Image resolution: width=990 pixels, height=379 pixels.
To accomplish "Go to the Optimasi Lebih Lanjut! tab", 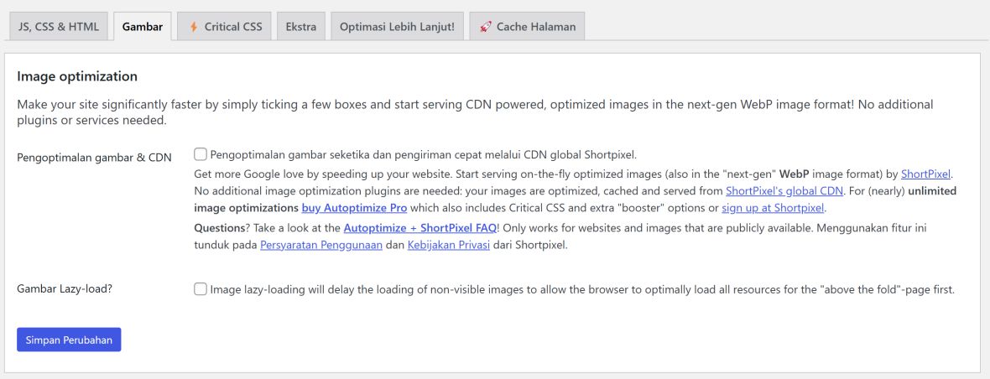I will [397, 27].
